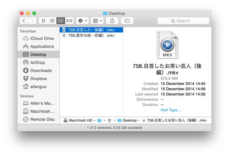Click Desktop in the path bar

(127, 120)
